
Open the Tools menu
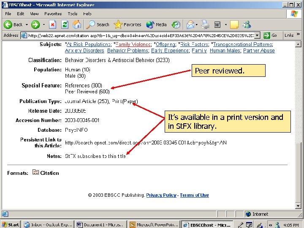coord(73,14)
